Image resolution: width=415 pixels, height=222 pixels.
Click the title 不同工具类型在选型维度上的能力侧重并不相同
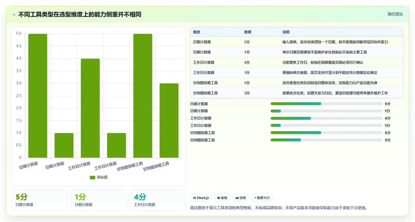(x=80, y=14)
